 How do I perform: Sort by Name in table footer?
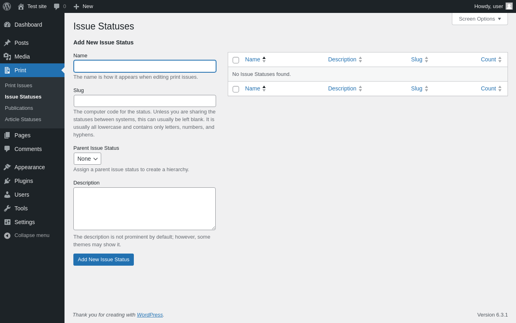point(253,88)
